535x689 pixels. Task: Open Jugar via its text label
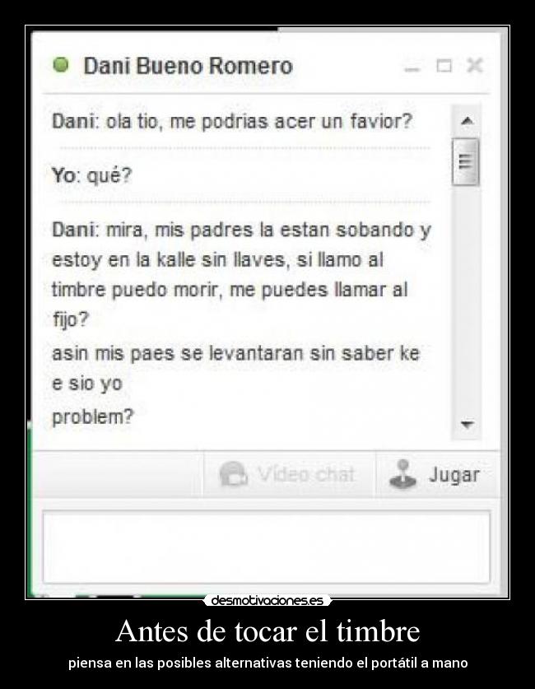pyautogui.click(x=454, y=475)
